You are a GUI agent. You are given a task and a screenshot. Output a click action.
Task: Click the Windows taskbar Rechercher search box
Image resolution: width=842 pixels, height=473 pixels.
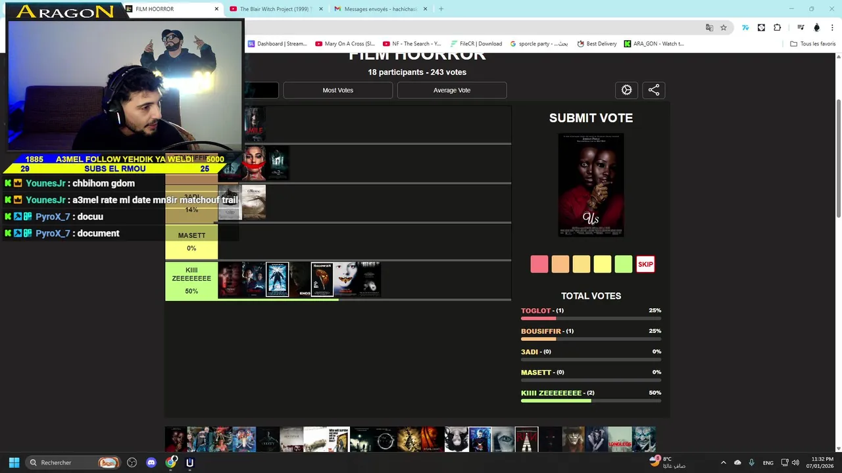click(74, 462)
